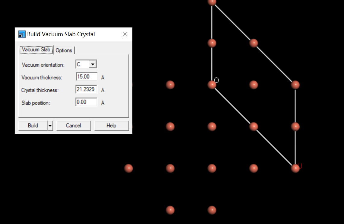
Task: Pick the topmost atom on the cell edge
Action: [212, 2]
